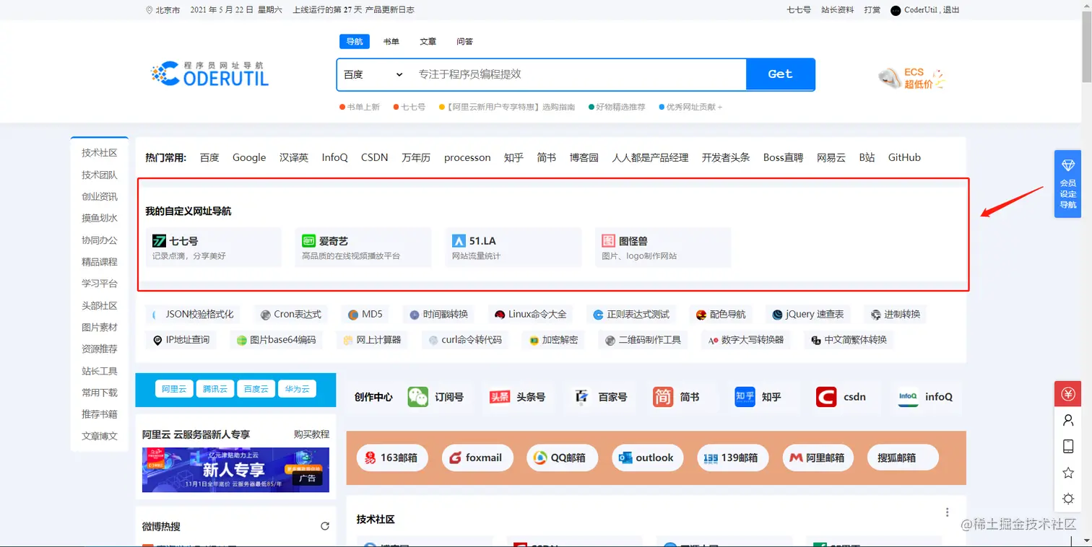Click the 简书 icon in 创作中心
This screenshot has height=547, width=1092.
(x=663, y=397)
